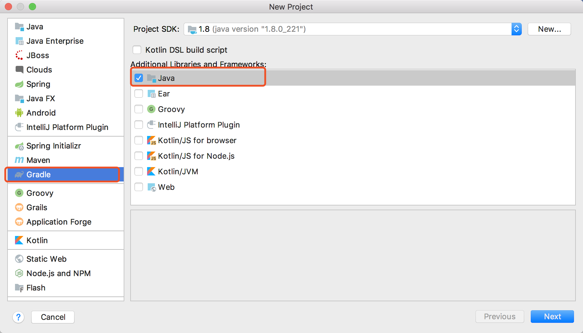This screenshot has height=333, width=583.
Task: Check the Kotlin/JS for browser checkbox
Action: pos(139,140)
